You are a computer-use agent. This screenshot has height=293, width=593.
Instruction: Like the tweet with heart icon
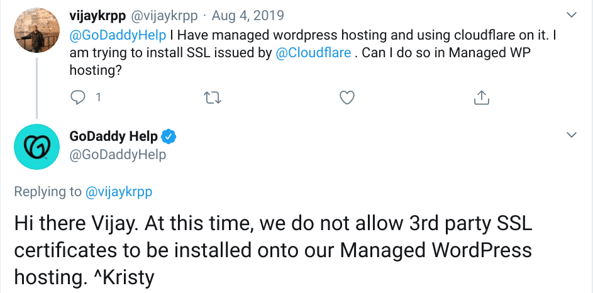(x=346, y=97)
